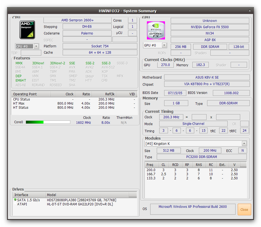
Task: Open the CPU #0 selector dropdown
Action: point(36,46)
